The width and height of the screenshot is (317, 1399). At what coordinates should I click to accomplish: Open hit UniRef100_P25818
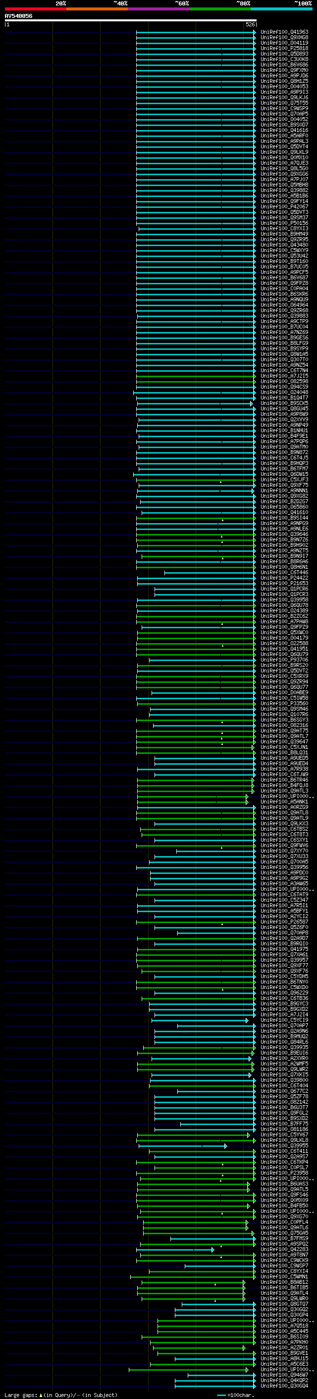point(284,48)
